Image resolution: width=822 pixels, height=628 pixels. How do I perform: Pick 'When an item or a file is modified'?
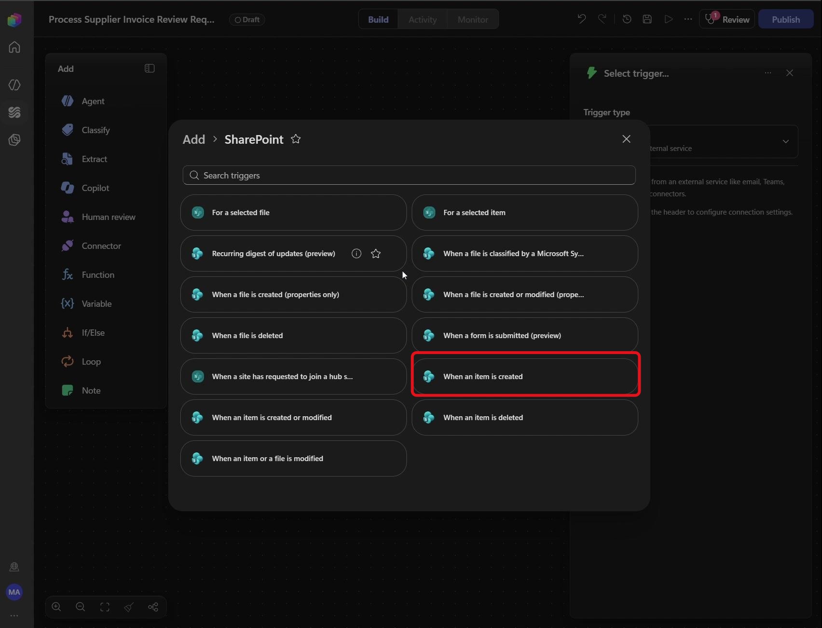[x=293, y=459]
